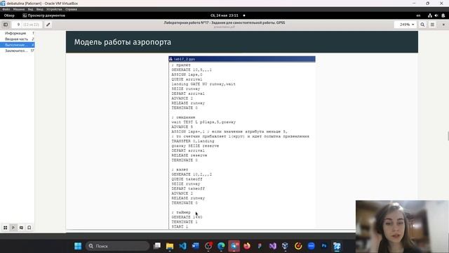Open Microsoft Word from the taskbar
The image size is (449, 253).
pyautogui.click(x=196, y=246)
